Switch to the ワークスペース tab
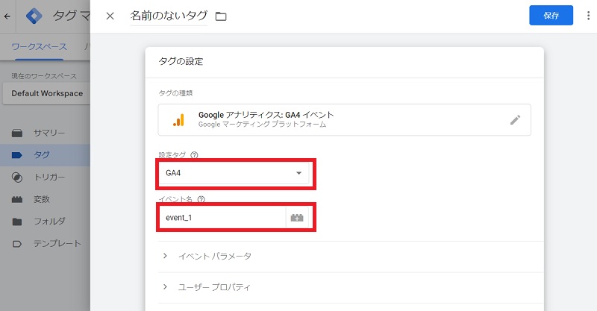This screenshot has width=597, height=311. coord(40,47)
